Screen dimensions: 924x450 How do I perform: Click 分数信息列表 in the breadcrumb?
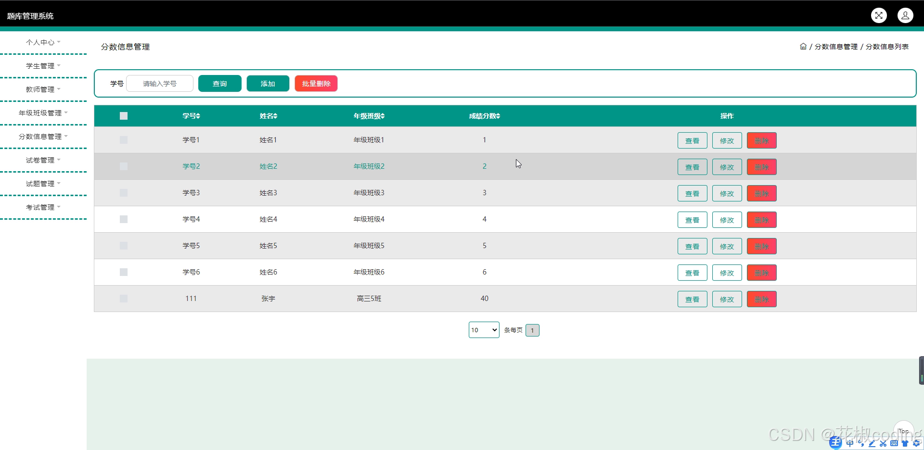point(887,47)
